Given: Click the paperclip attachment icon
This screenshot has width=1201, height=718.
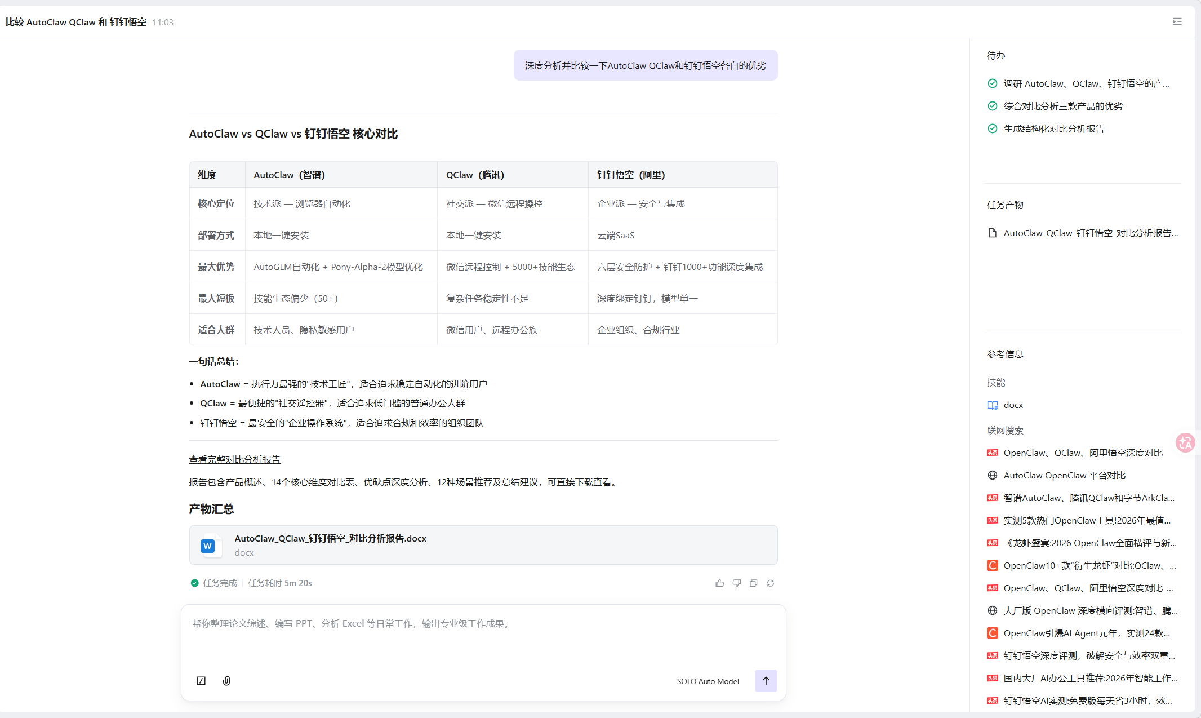Looking at the screenshot, I should tap(226, 681).
